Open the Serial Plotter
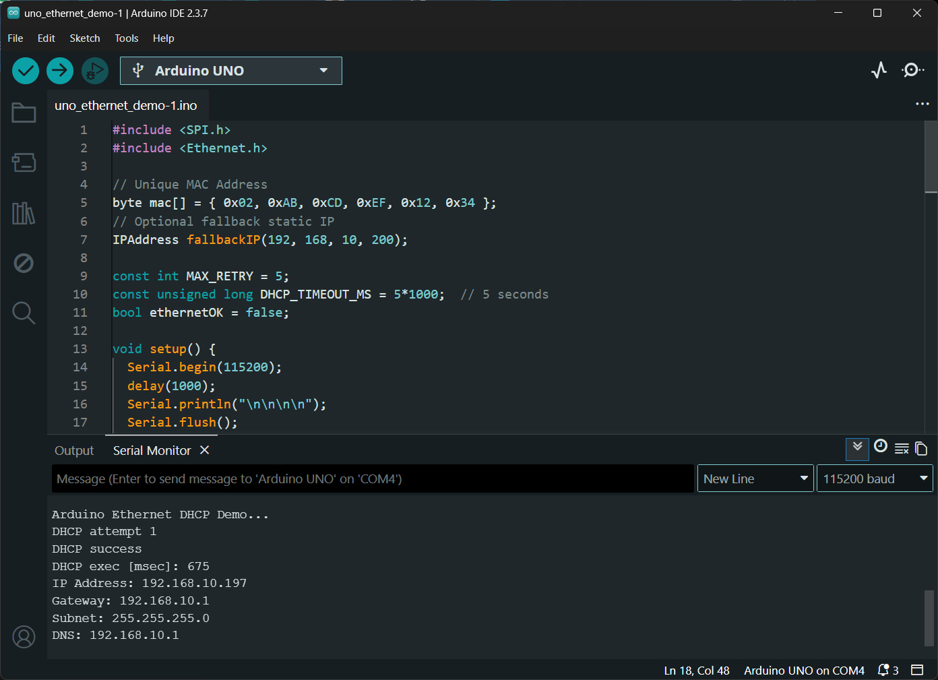The width and height of the screenshot is (938, 680). tap(879, 70)
